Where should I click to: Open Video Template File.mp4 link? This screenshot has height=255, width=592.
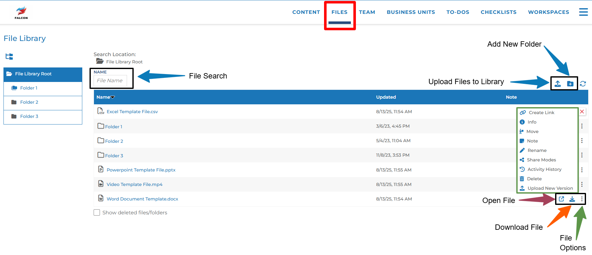point(134,184)
